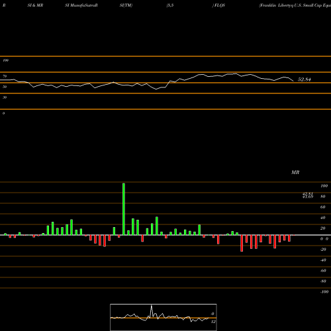This screenshot has width=331, height=331.
Task: Click the 'SI & MR' header label
Action: click(x=35, y=5)
